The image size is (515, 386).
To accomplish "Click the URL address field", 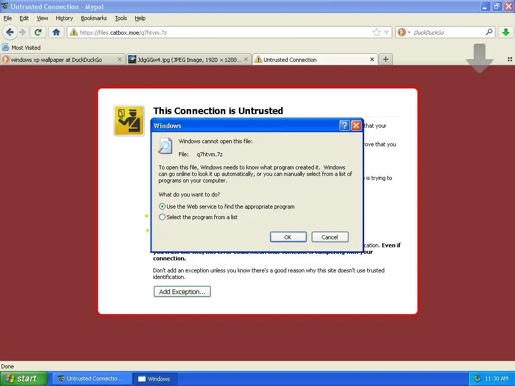I will [225, 33].
